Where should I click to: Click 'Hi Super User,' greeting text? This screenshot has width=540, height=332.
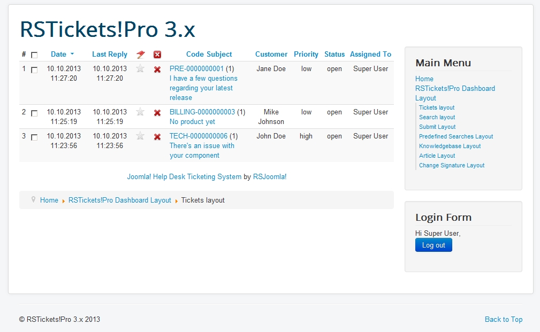pyautogui.click(x=438, y=233)
